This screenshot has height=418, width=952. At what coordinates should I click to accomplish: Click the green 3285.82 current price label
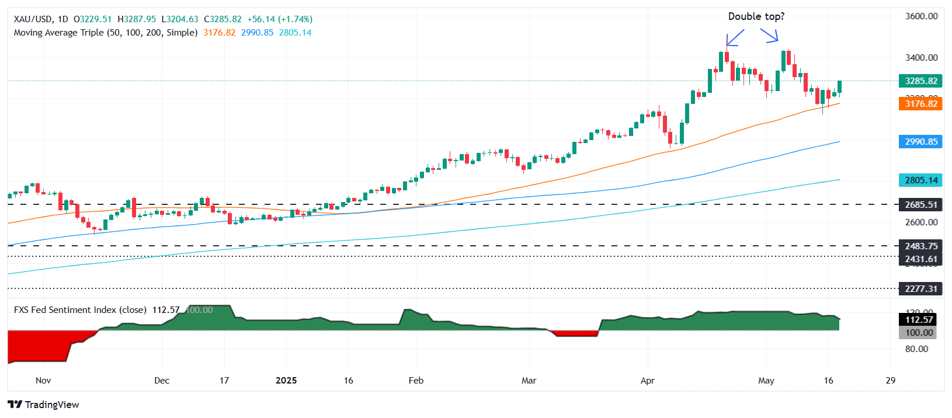[x=920, y=81]
